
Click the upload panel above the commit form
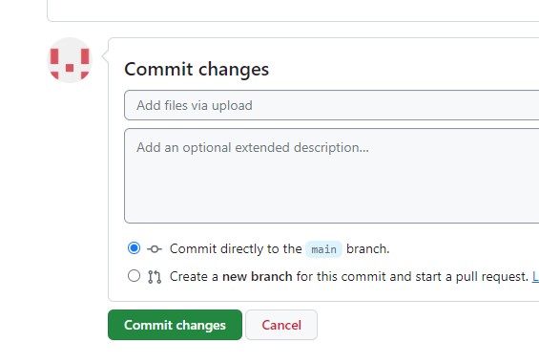click(x=293, y=11)
